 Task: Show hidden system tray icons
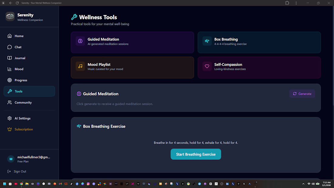click(x=303, y=184)
